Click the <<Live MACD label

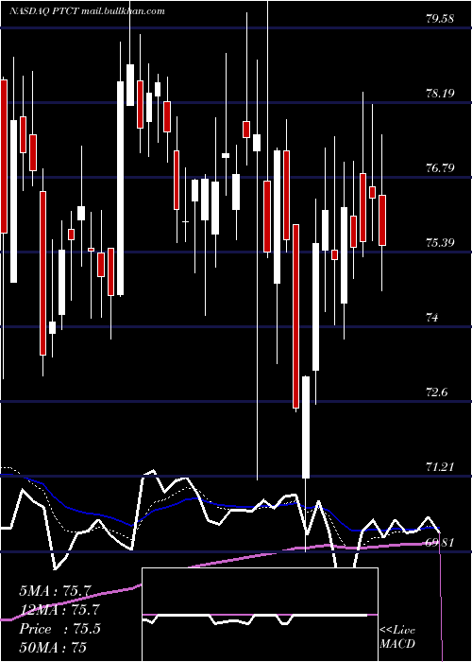[397, 637]
